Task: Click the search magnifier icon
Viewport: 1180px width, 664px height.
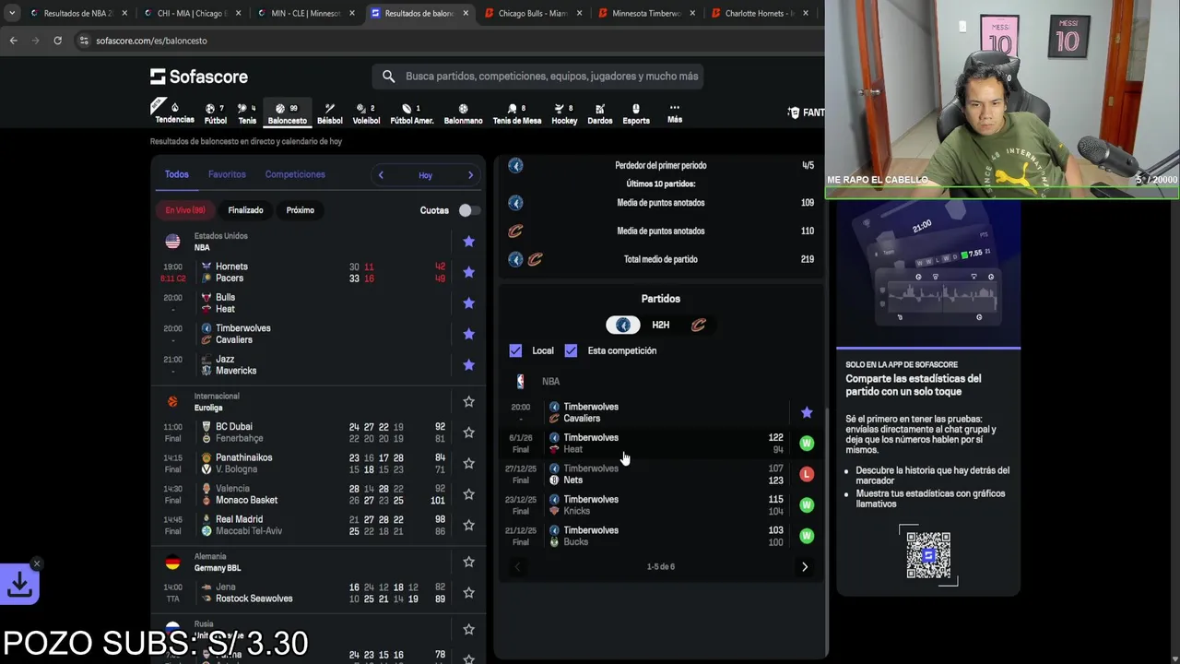Action: pyautogui.click(x=388, y=77)
